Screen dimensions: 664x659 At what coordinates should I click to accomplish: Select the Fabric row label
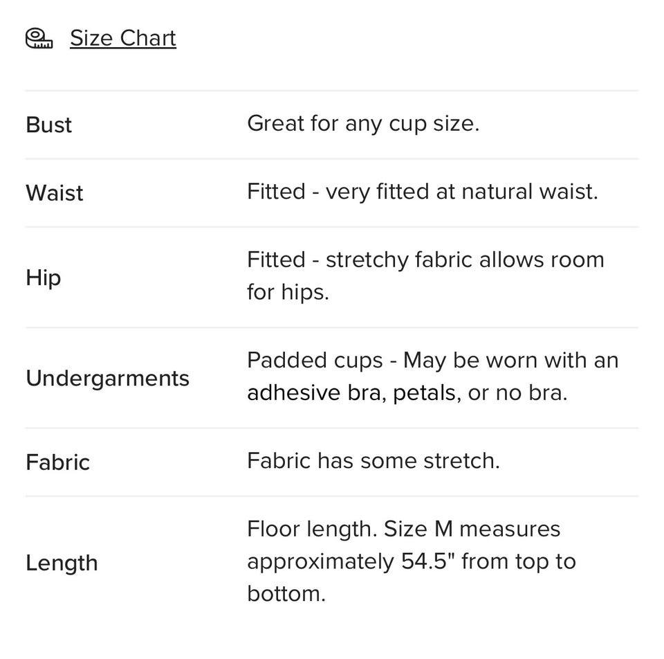pos(57,462)
